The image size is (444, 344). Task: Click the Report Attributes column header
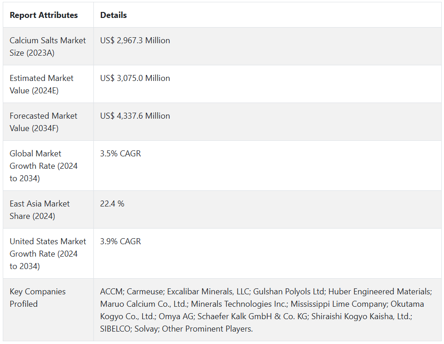[44, 15]
